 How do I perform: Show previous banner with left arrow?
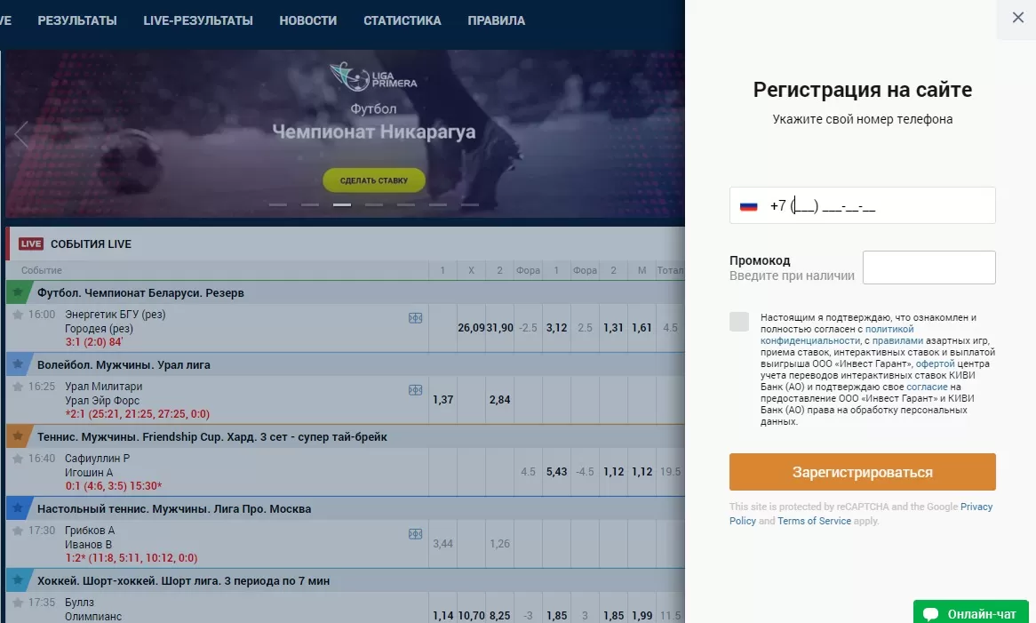(21, 134)
